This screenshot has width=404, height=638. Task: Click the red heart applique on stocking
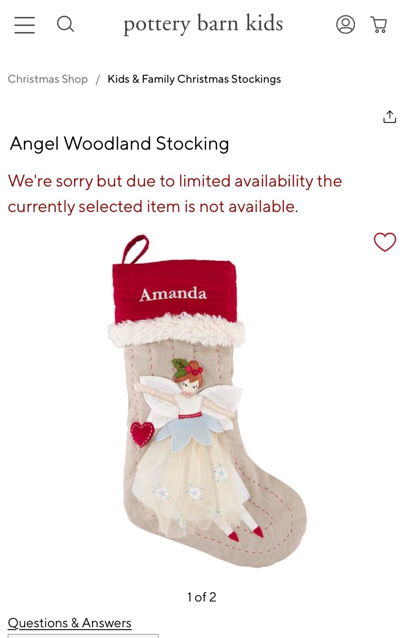(x=142, y=434)
